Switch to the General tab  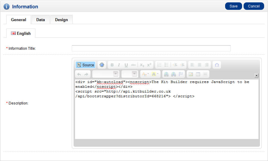19,20
